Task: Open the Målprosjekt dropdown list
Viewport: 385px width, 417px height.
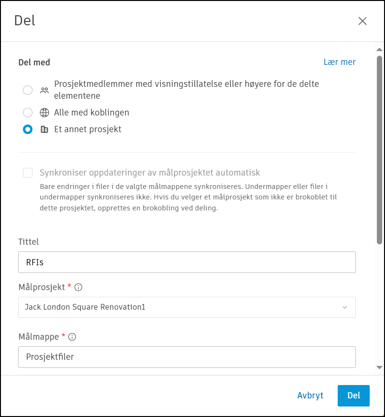Action: tap(187, 307)
